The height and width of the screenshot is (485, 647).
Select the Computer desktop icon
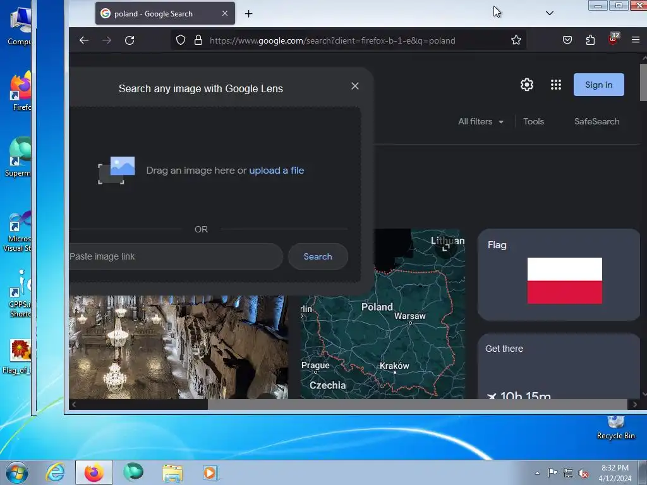[x=20, y=27]
